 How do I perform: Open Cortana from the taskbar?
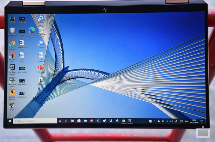(x=60, y=121)
